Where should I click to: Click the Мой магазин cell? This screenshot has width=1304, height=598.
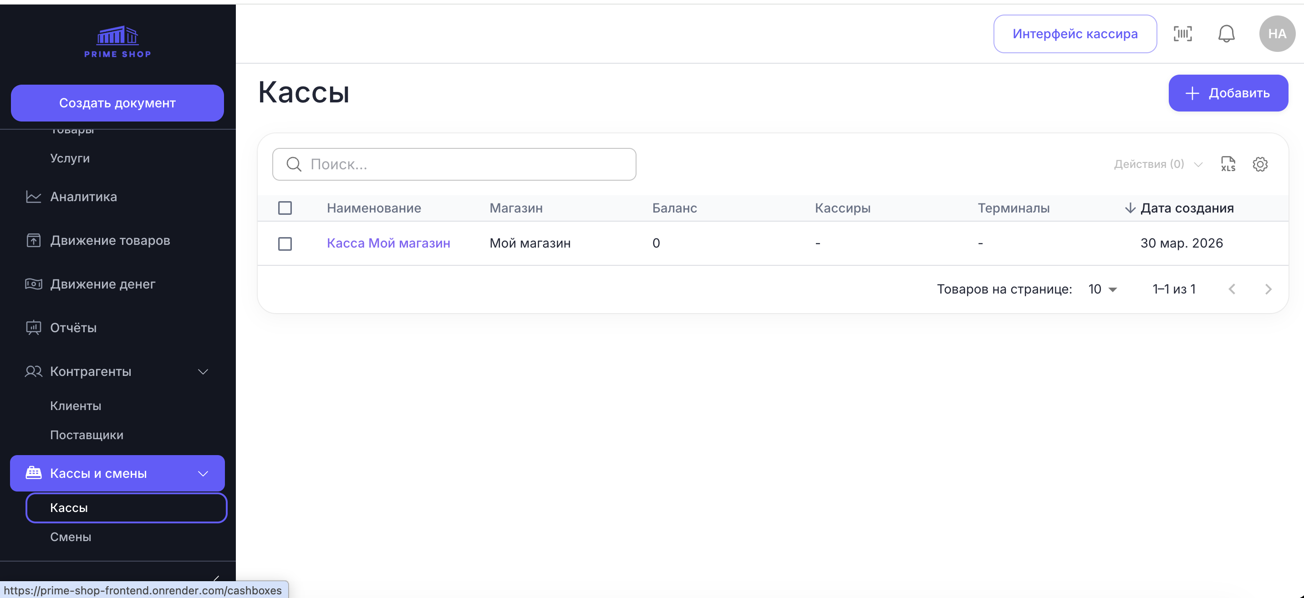coord(530,243)
